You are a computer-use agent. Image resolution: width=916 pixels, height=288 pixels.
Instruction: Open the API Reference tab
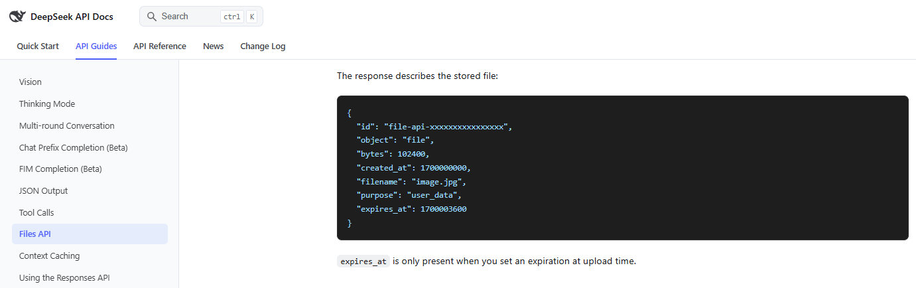[160, 46]
